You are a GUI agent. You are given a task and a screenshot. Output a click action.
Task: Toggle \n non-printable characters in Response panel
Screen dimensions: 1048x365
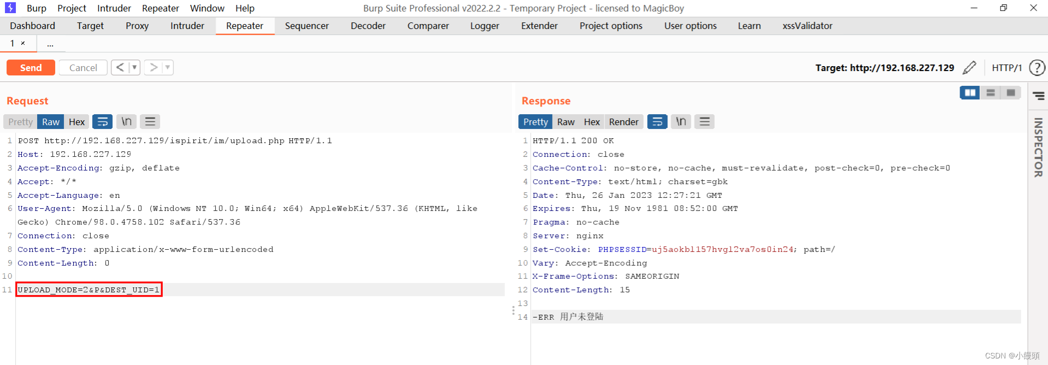click(681, 122)
